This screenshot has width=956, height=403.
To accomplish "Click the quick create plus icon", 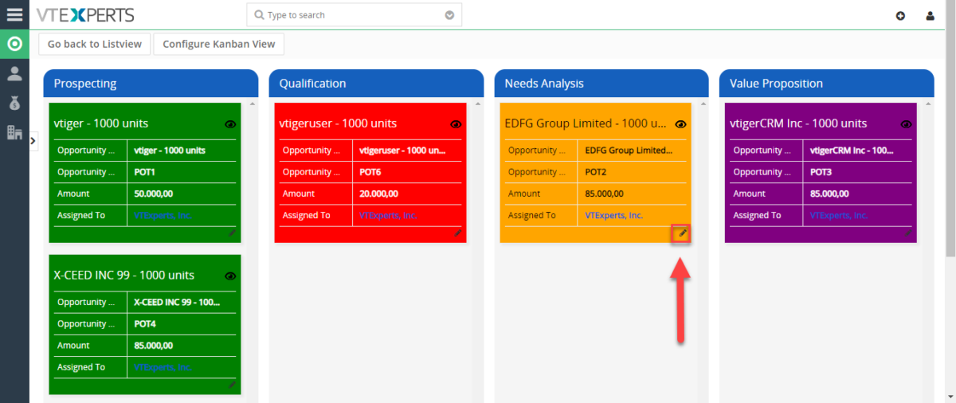I will (x=900, y=15).
